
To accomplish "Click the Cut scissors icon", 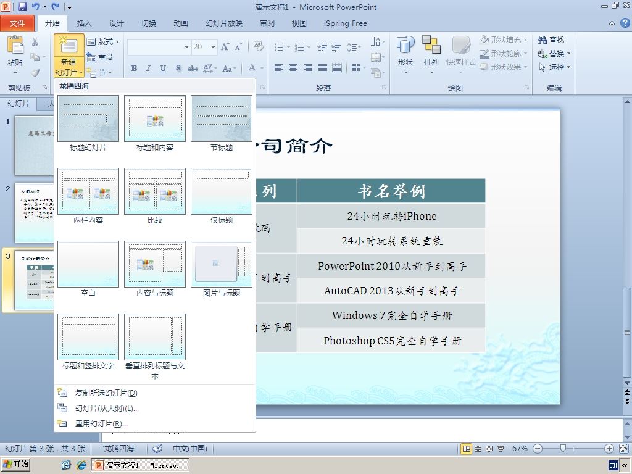I will click(x=35, y=42).
